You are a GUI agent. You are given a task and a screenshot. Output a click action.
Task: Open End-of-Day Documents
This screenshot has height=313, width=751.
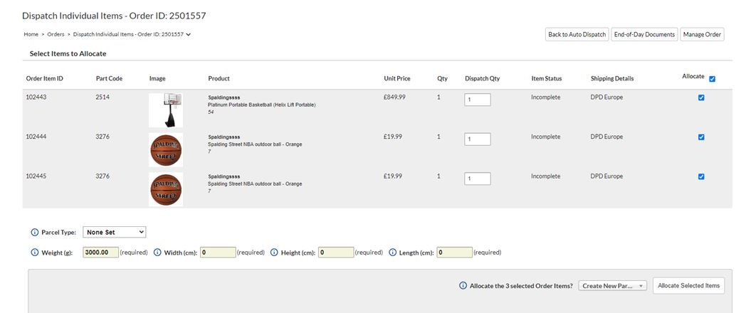coord(644,34)
